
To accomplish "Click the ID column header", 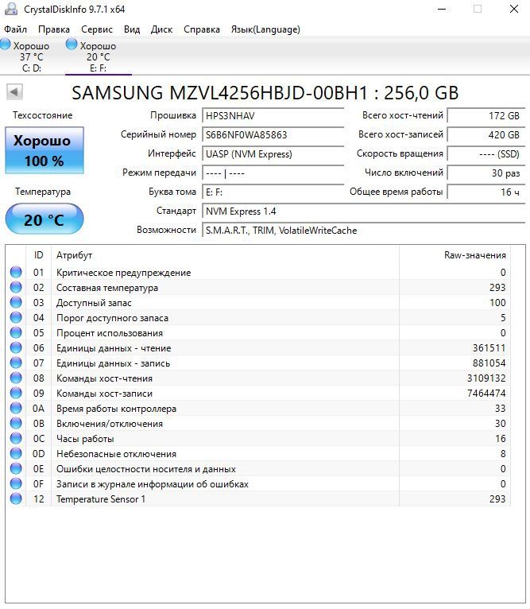I will click(x=38, y=255).
